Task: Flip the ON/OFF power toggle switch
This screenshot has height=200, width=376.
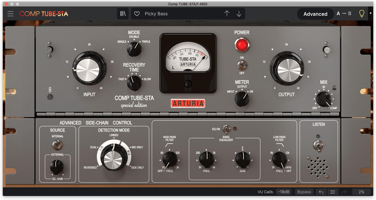Action: tap(242, 65)
